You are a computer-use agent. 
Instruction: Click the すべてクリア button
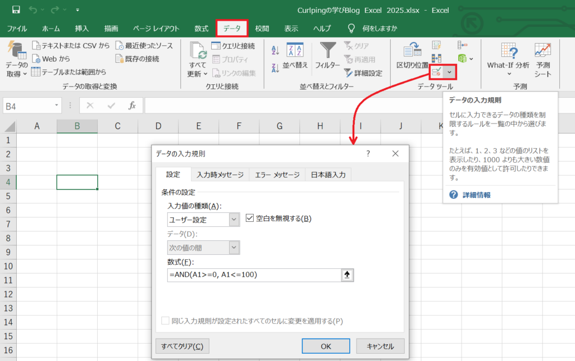182,346
